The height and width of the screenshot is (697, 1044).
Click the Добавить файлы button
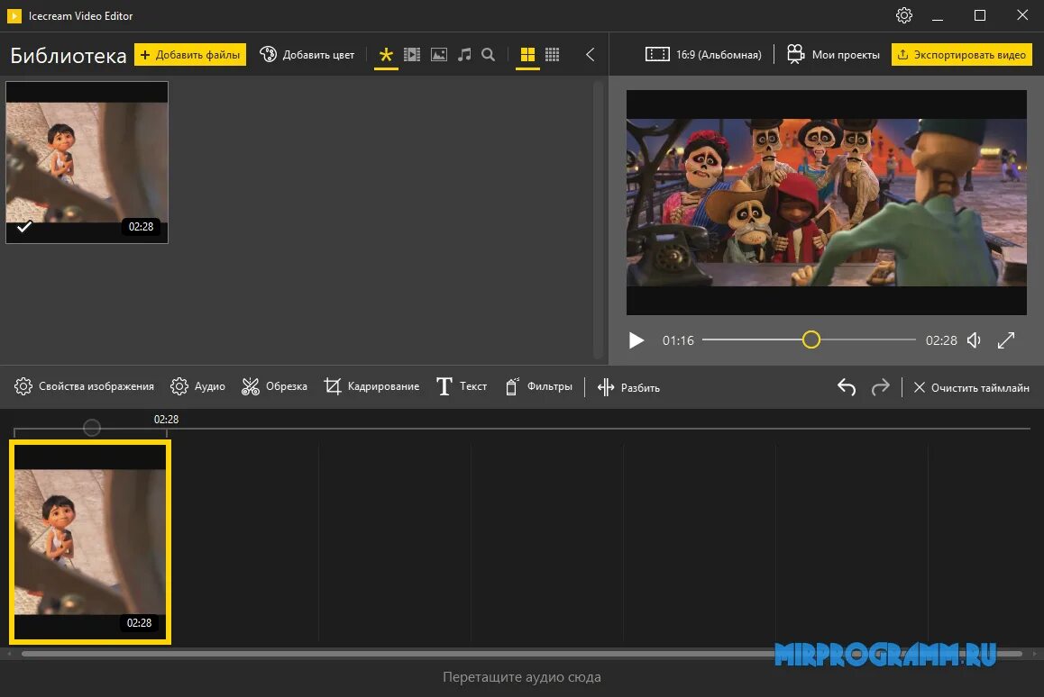190,55
